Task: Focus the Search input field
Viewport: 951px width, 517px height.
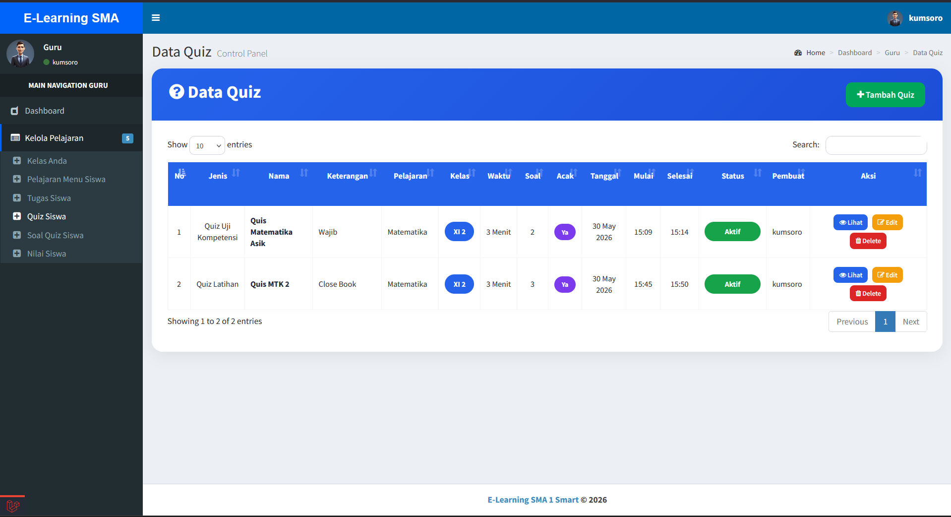Action: tap(876, 145)
